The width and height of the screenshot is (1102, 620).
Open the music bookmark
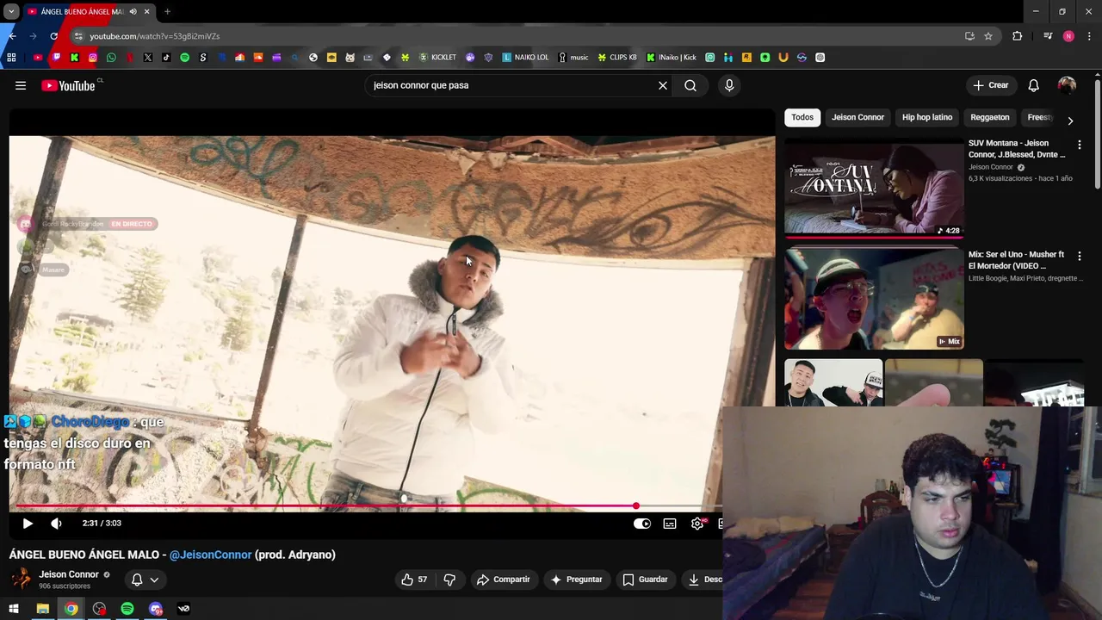(x=573, y=58)
